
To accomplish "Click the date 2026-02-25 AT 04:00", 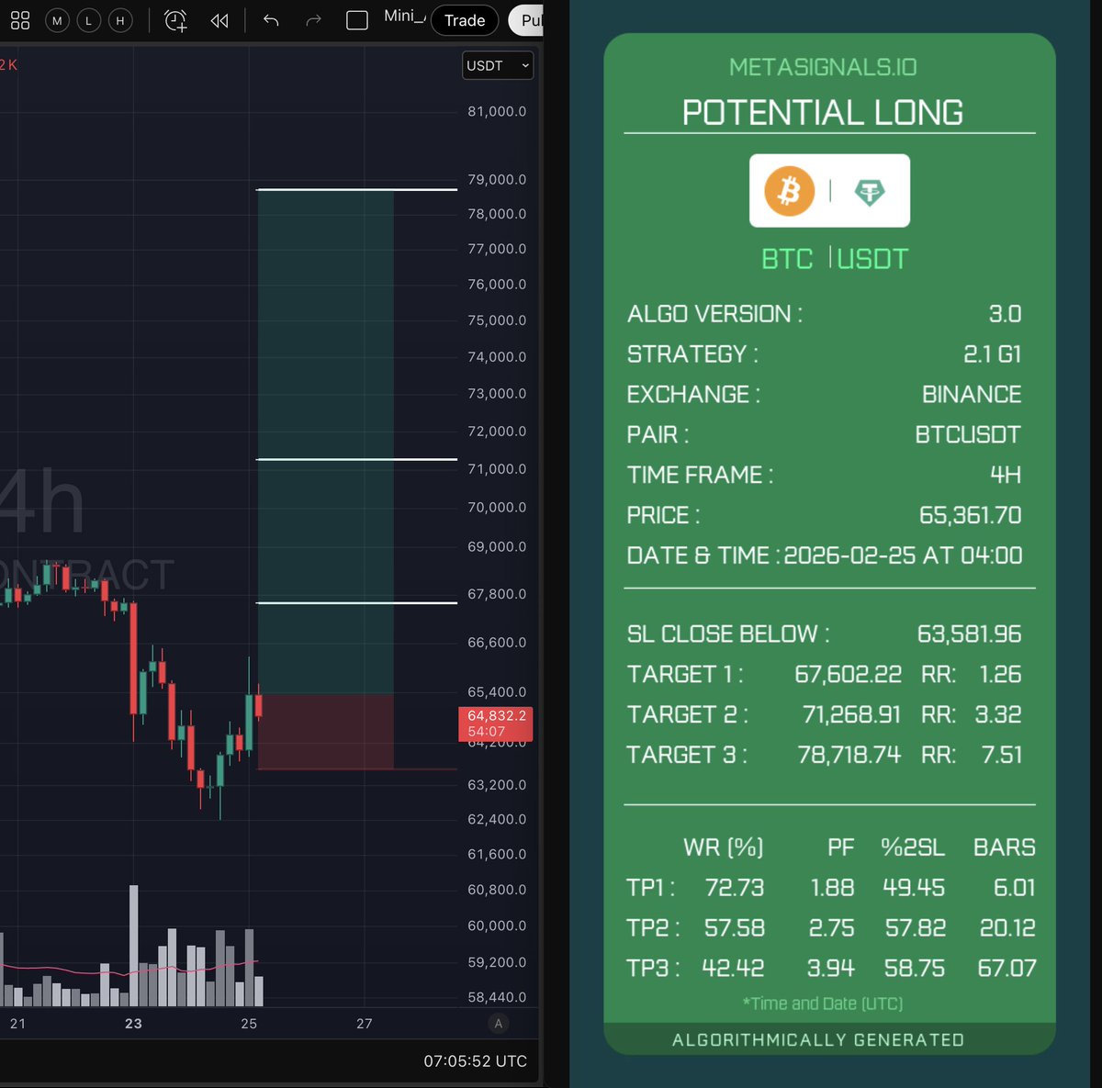I will coord(903,555).
